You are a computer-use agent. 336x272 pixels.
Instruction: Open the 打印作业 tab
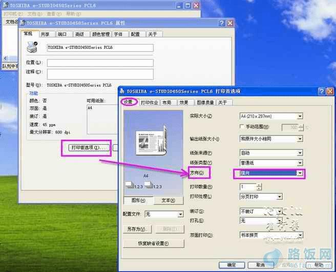tap(149, 103)
